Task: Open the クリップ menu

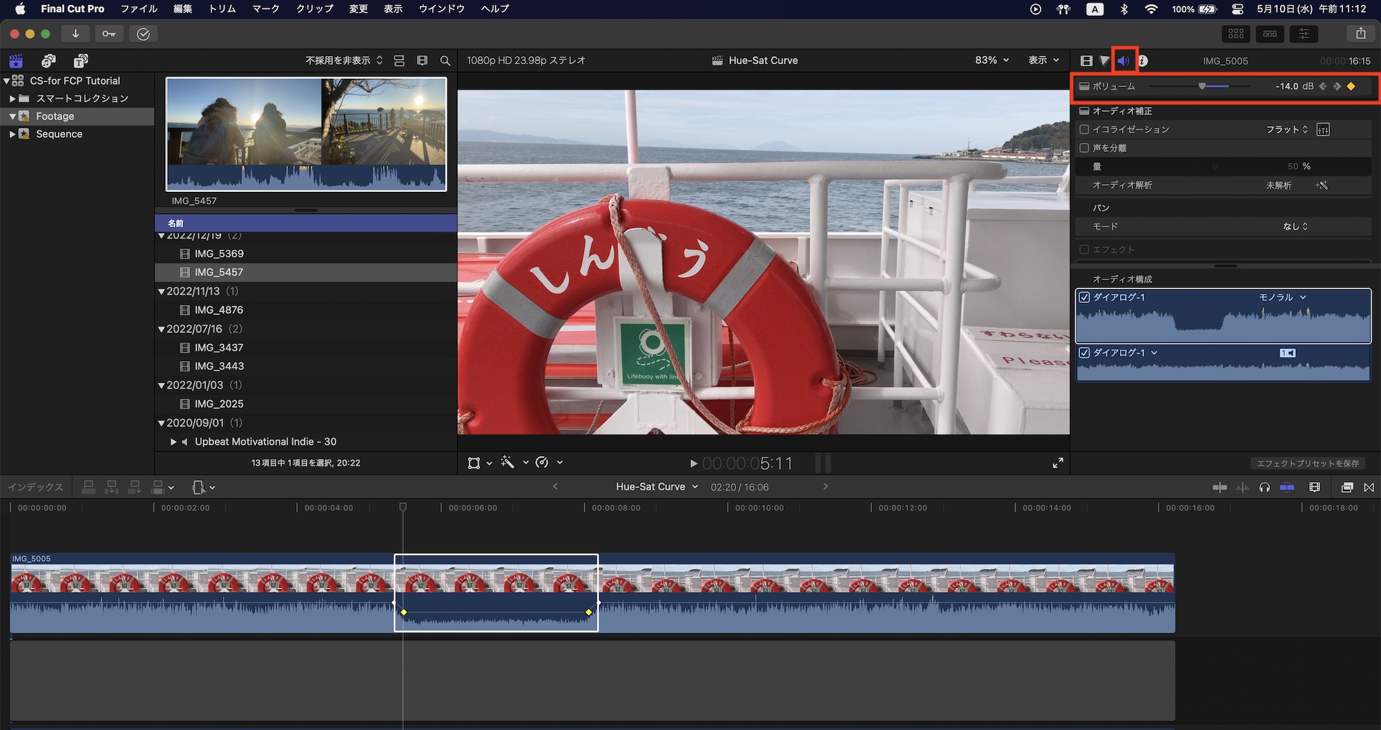Action: 314,9
